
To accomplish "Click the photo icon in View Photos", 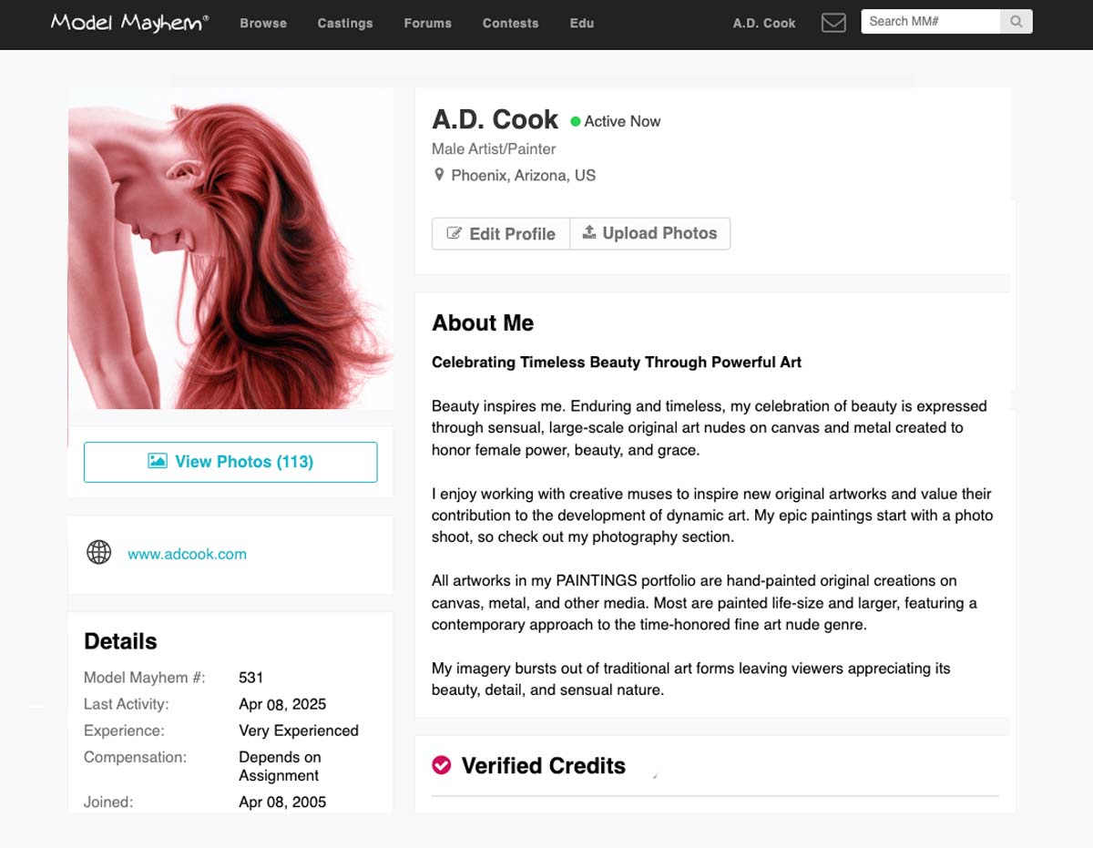I will [x=158, y=462].
